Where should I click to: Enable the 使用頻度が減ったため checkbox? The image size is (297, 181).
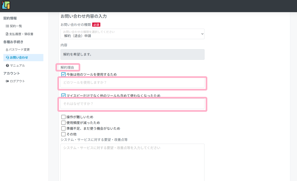(x=64, y=123)
